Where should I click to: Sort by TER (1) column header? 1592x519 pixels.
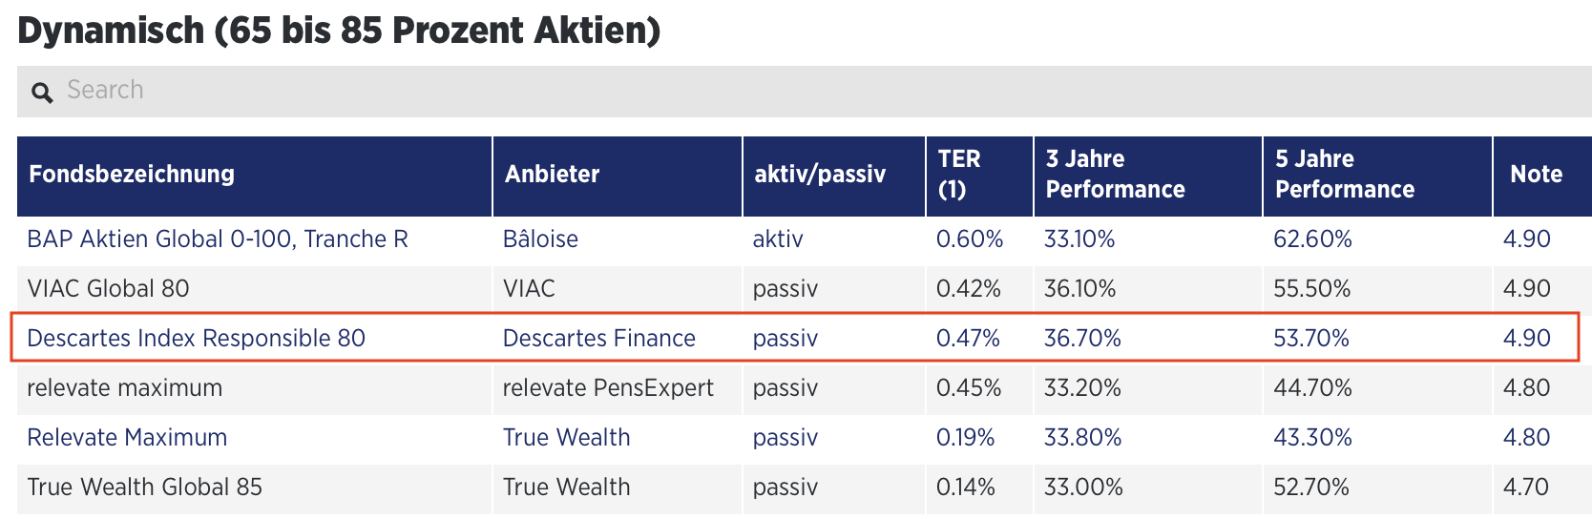pos(959,175)
